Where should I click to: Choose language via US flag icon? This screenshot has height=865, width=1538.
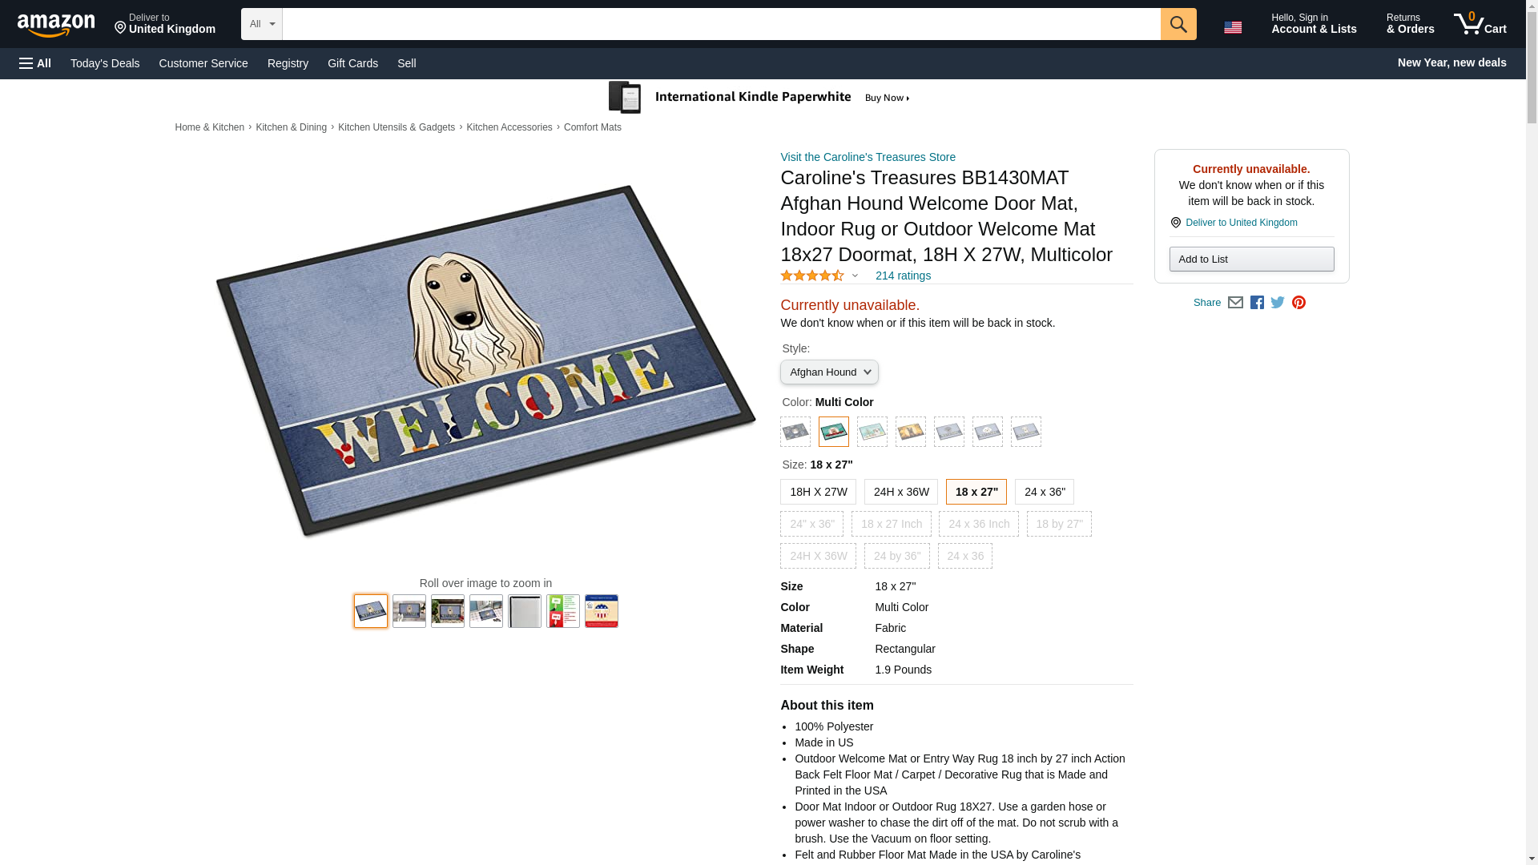tap(1232, 27)
